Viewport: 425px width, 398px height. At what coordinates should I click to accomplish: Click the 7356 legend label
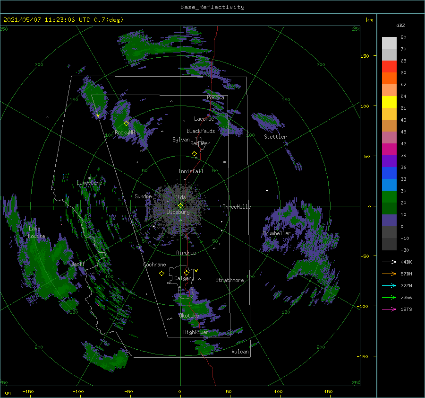[x=406, y=298]
